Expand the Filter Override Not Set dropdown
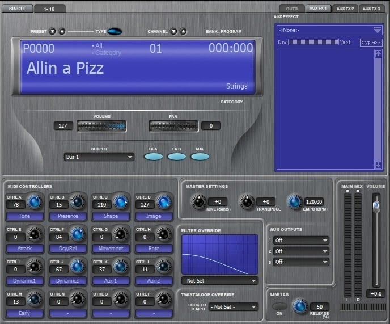This screenshot has width=390, height=324. tap(219, 280)
